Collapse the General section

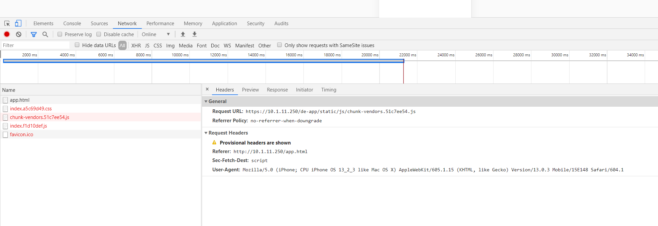point(206,101)
